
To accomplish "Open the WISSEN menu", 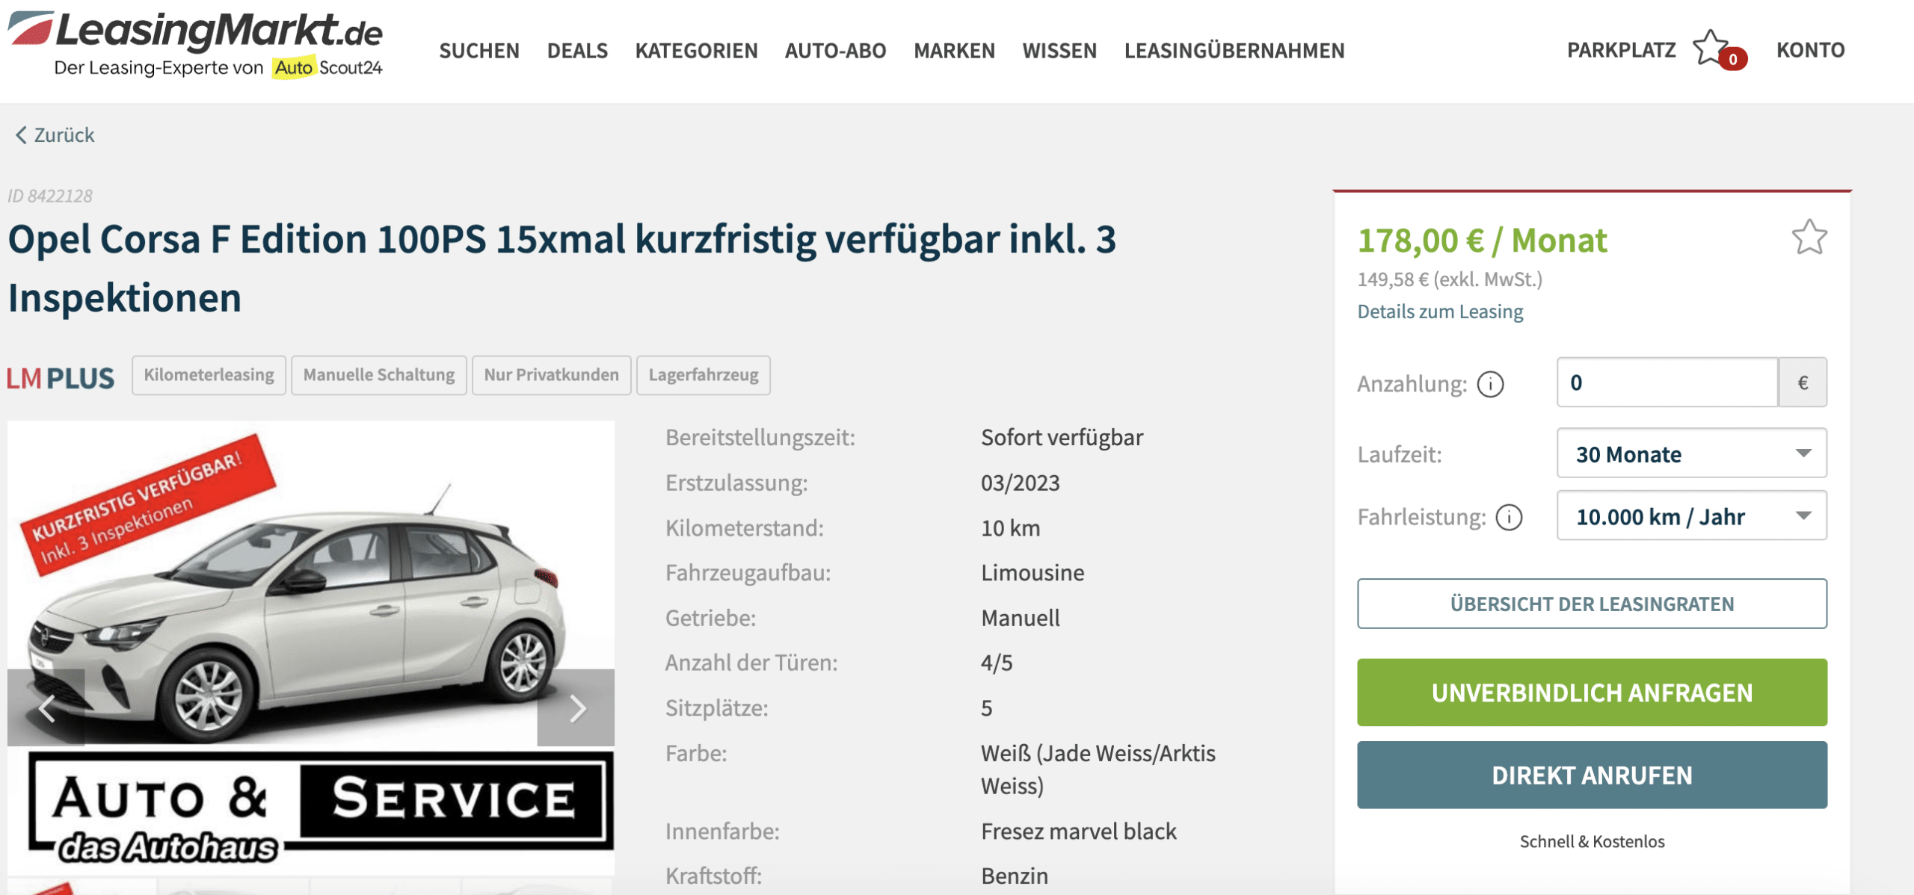I will [1059, 50].
